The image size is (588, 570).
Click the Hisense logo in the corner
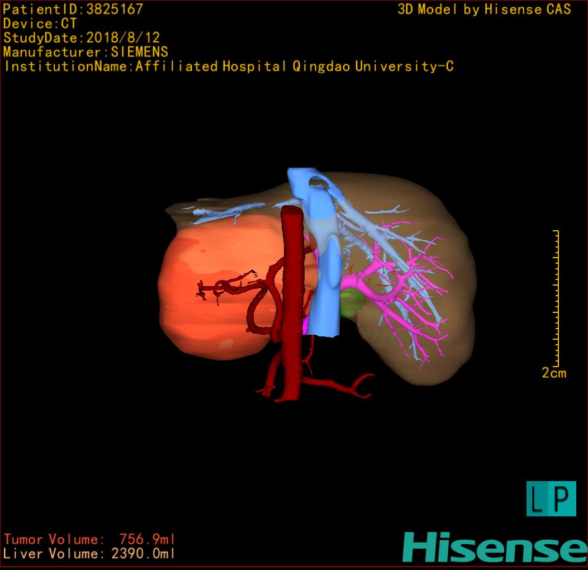pos(494,547)
